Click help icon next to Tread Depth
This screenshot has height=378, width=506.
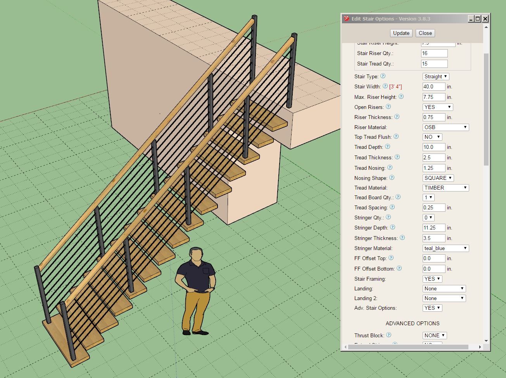point(387,147)
